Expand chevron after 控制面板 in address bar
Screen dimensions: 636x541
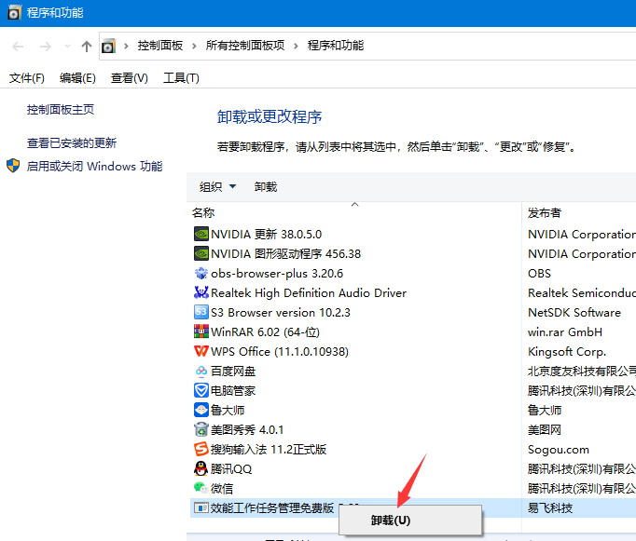click(194, 47)
